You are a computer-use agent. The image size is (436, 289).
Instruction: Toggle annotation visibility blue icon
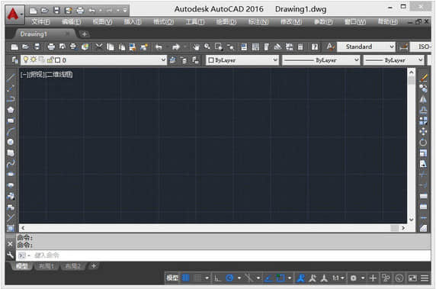point(300,278)
